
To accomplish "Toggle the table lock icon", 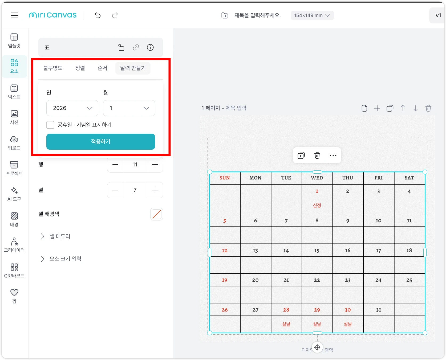I will [x=121, y=47].
